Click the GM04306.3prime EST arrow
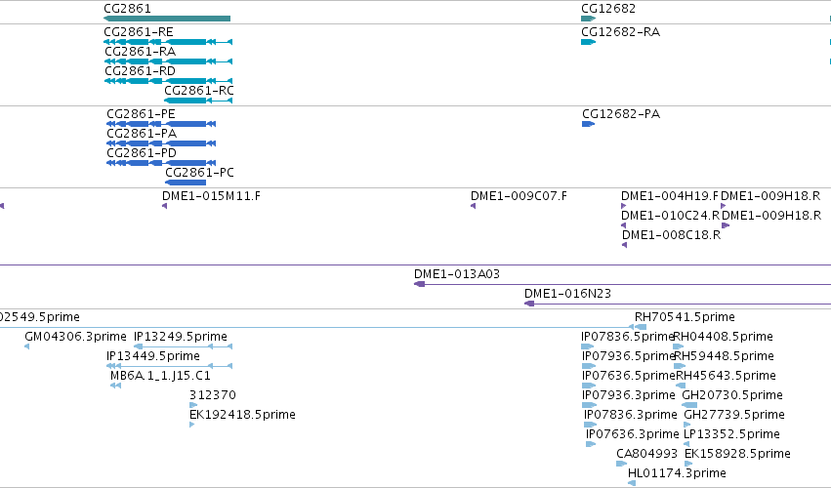 [x=26, y=346]
